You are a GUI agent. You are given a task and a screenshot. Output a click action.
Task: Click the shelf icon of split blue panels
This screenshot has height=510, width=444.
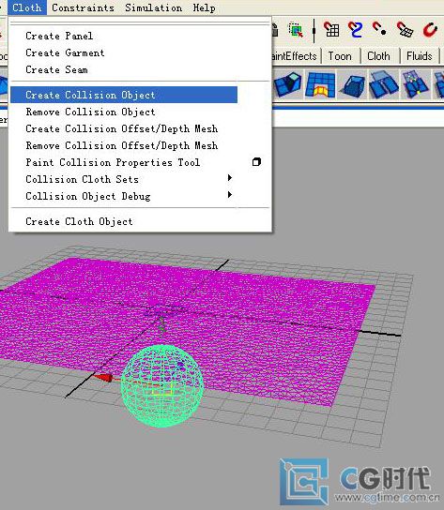coord(384,85)
